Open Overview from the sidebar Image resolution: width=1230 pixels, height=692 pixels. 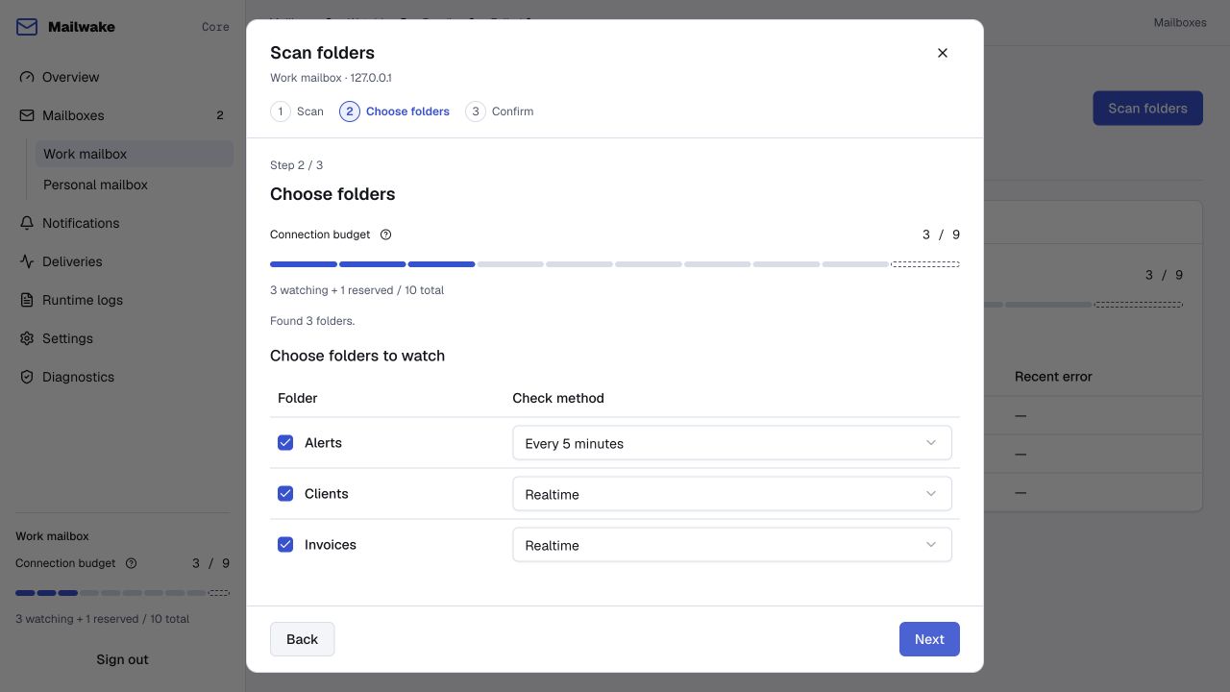click(122, 77)
